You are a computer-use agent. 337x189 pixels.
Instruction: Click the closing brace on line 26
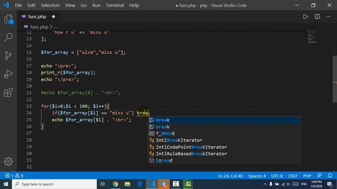(x=42, y=127)
